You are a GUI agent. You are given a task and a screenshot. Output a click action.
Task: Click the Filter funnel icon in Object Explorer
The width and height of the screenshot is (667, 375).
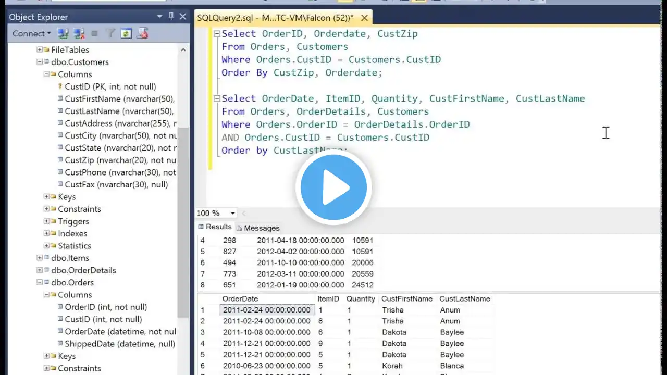click(110, 34)
